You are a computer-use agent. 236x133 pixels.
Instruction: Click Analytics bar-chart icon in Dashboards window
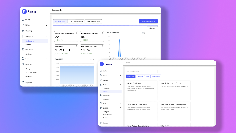[23, 36]
